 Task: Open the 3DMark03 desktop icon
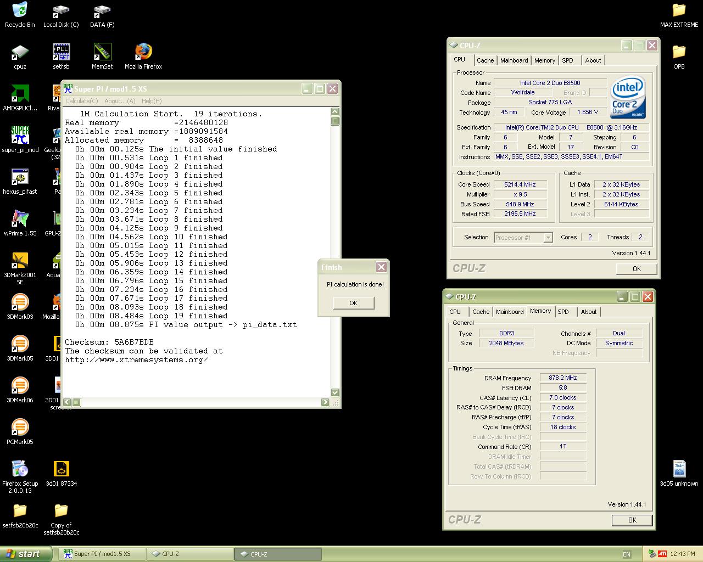pos(20,307)
